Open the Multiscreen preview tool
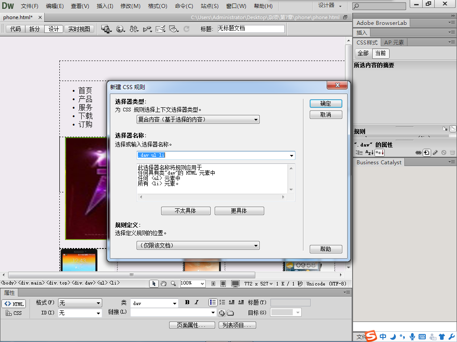457x342 pixels. (x=106, y=29)
